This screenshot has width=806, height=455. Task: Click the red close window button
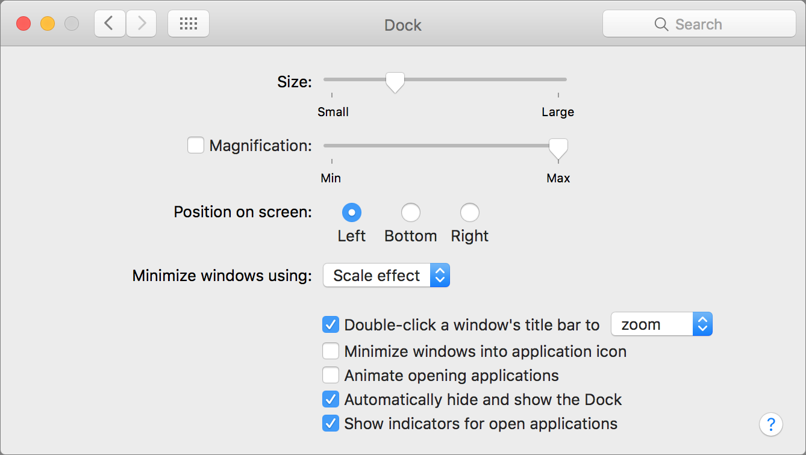[x=23, y=24]
